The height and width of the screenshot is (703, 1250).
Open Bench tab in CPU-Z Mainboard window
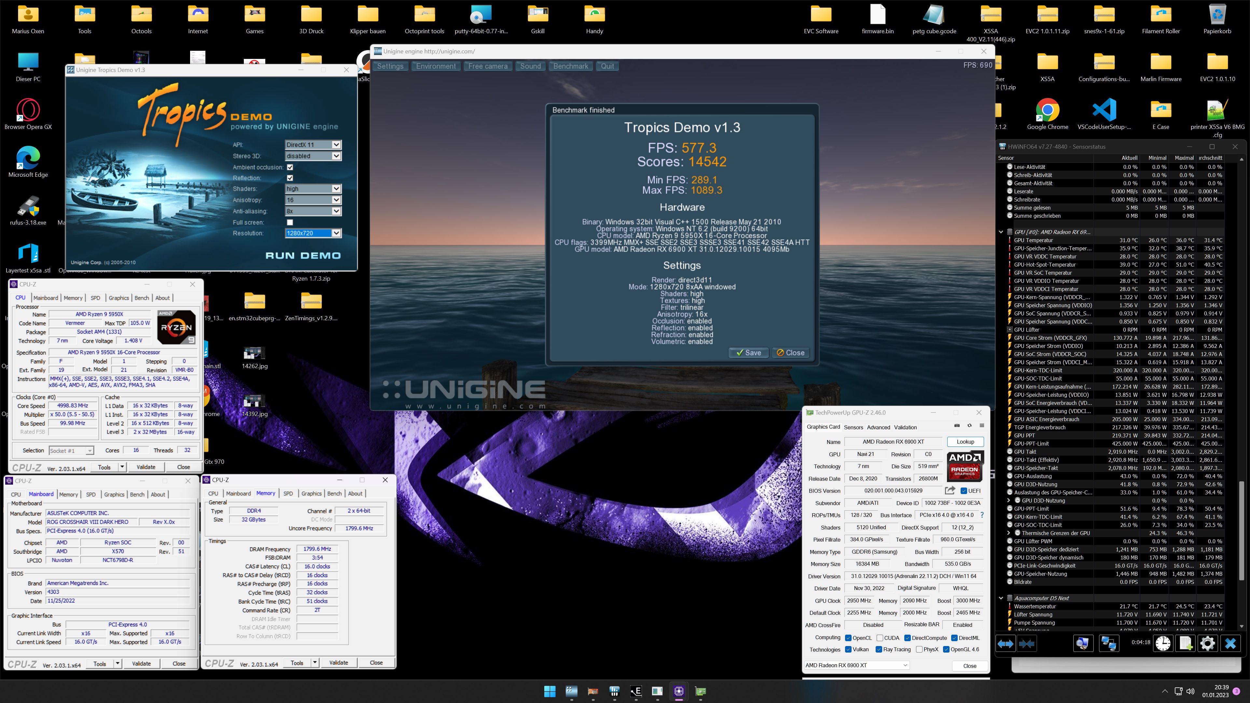[x=137, y=494]
